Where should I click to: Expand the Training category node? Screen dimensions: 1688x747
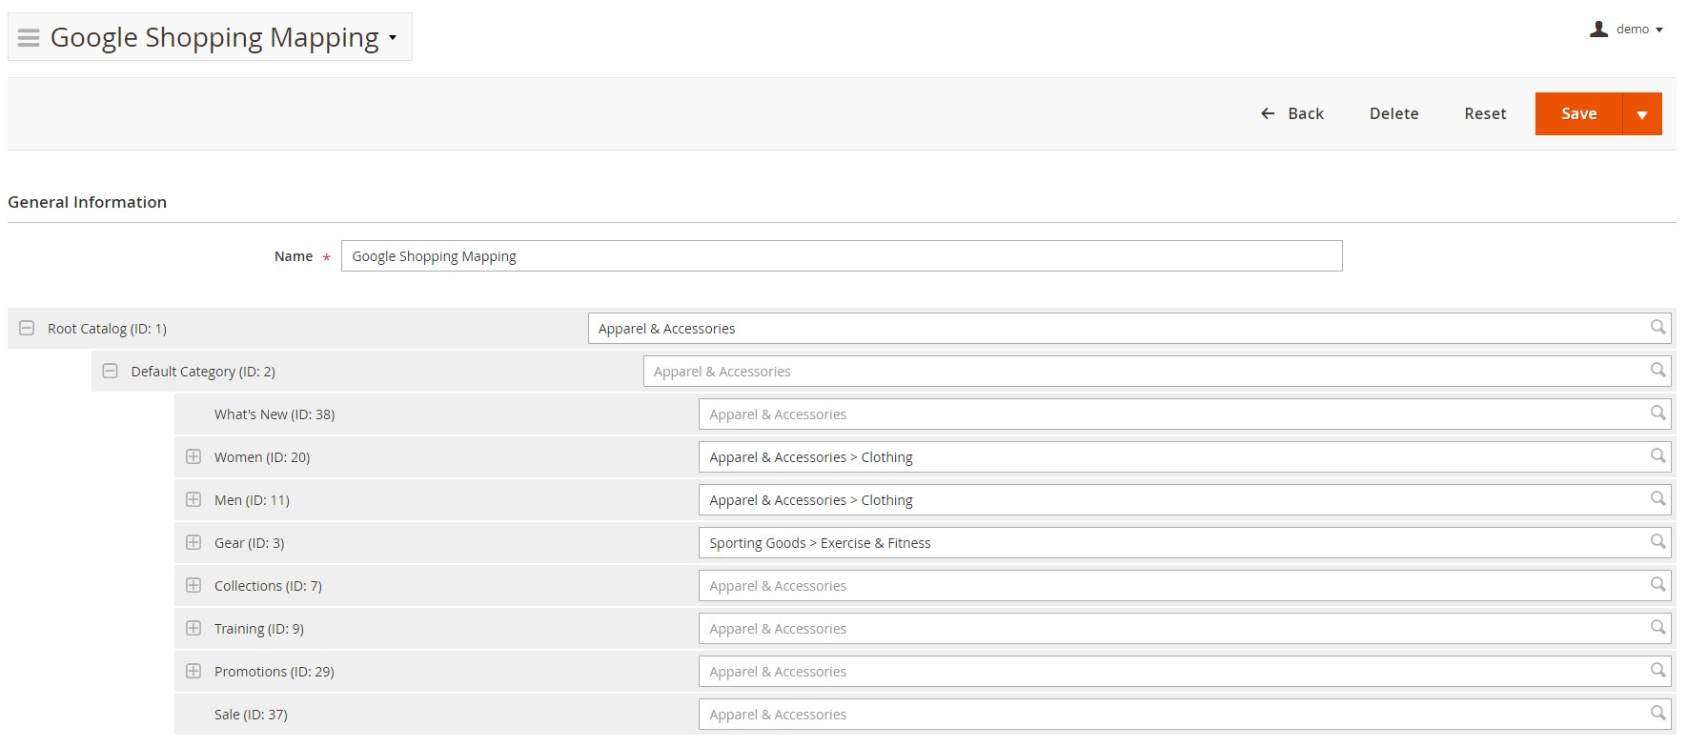(193, 628)
